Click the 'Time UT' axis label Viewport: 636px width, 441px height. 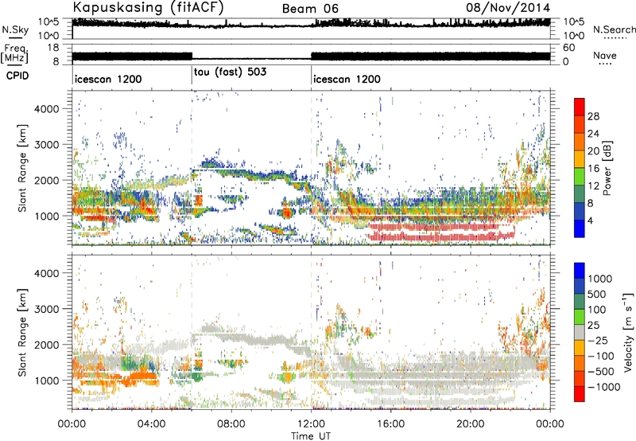coord(311,436)
